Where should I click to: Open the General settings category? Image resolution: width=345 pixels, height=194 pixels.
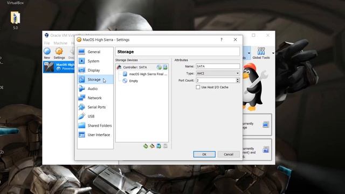[x=95, y=52]
